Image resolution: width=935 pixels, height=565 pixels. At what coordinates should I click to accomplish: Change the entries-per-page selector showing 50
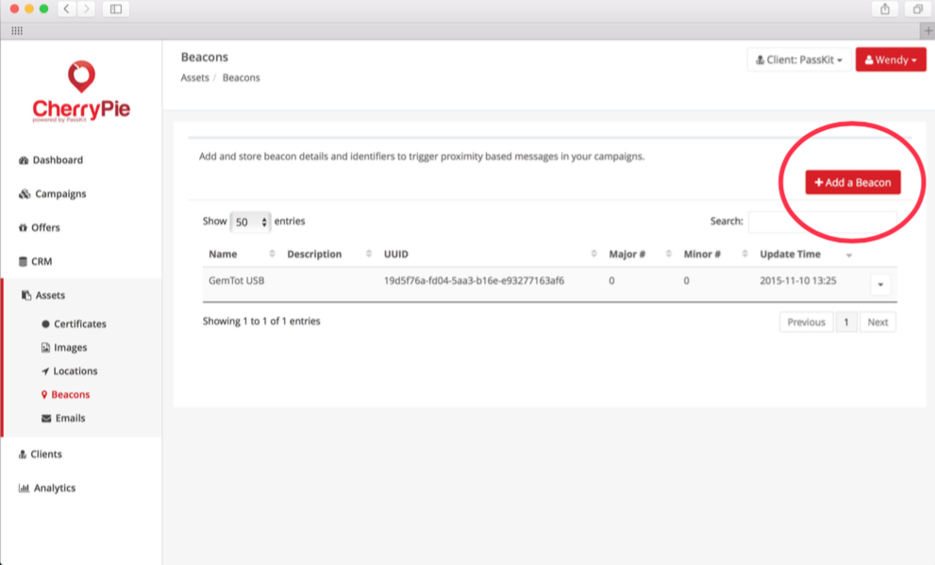[x=250, y=222]
